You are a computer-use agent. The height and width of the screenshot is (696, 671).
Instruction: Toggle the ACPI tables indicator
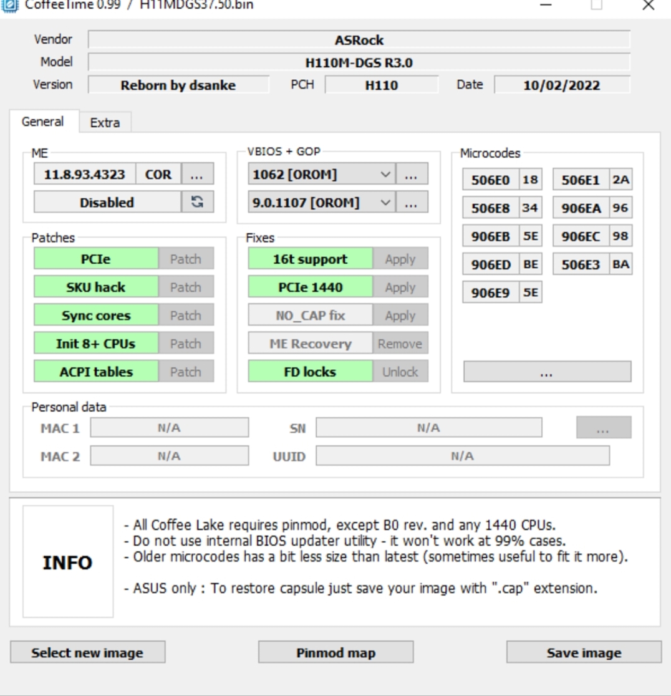pyautogui.click(x=96, y=372)
